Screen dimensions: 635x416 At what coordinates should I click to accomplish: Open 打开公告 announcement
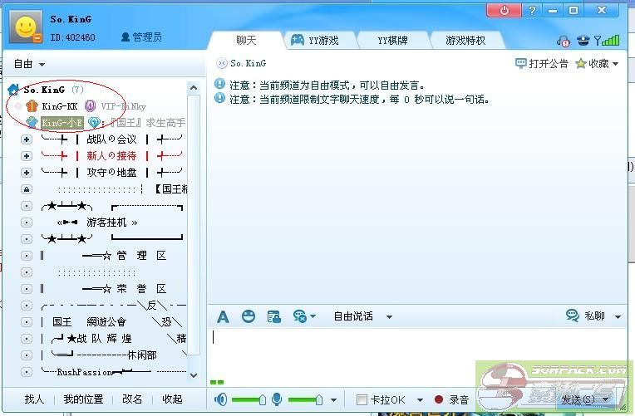[542, 63]
